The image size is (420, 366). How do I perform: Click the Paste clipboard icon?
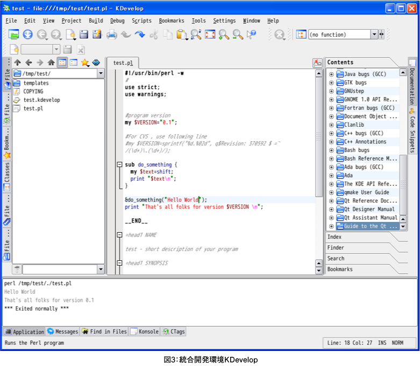182,34
